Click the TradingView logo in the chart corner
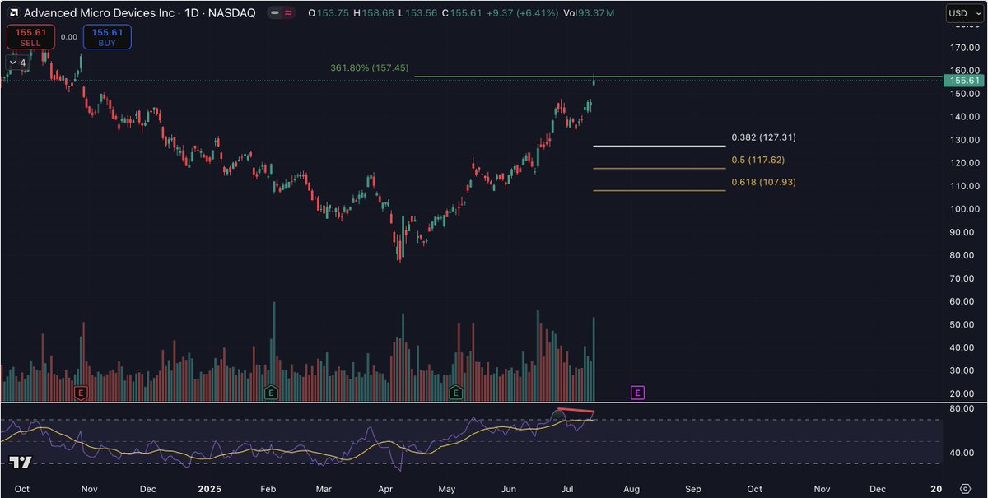 click(x=21, y=463)
